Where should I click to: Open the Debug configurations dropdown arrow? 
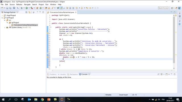pyautogui.click(x=24, y=8)
